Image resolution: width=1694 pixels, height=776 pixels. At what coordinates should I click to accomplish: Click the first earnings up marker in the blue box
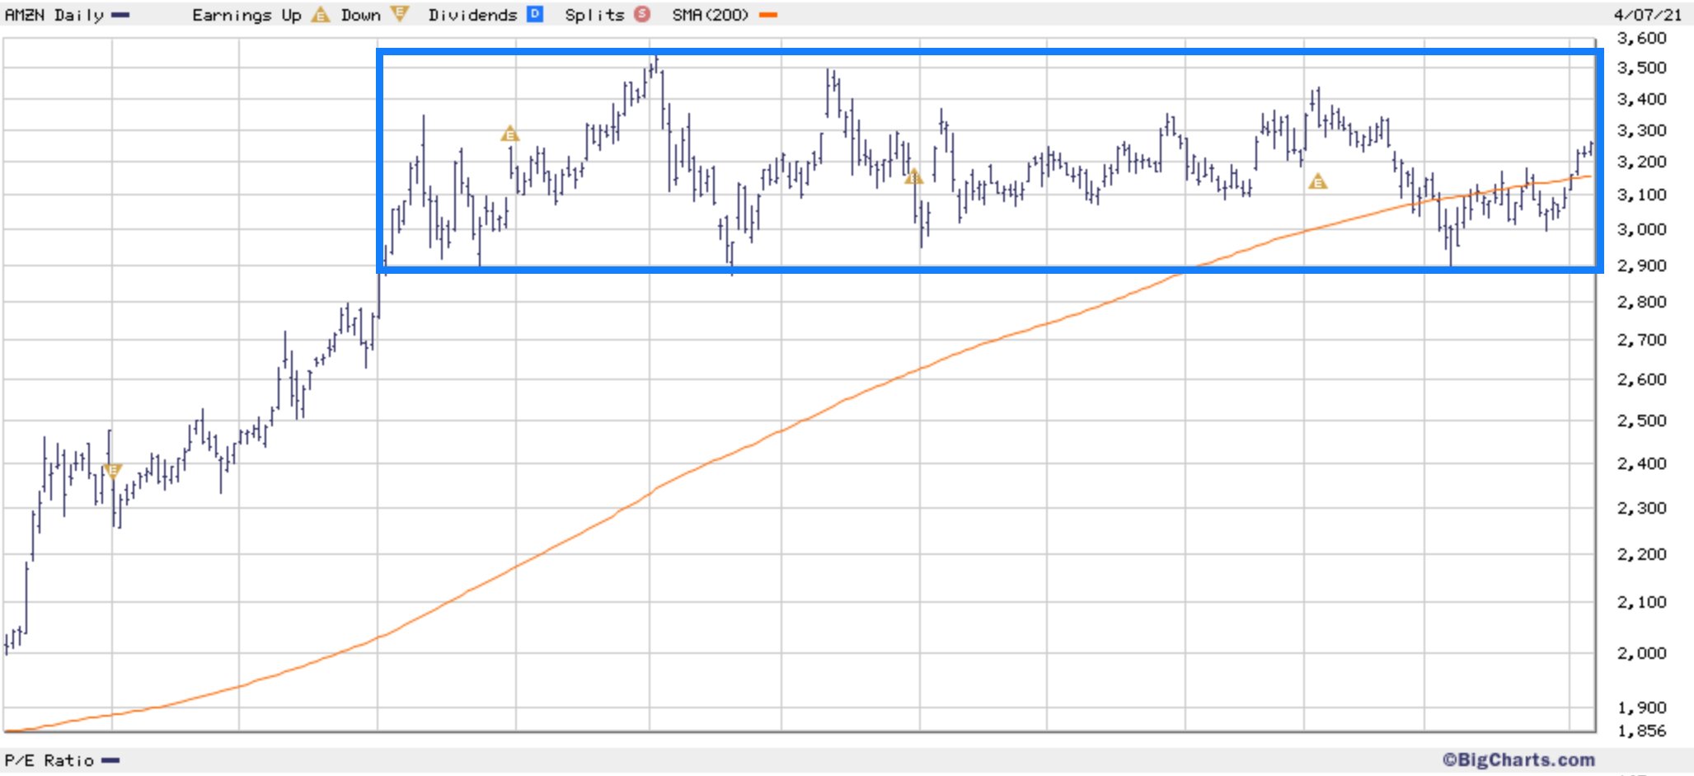(x=510, y=133)
